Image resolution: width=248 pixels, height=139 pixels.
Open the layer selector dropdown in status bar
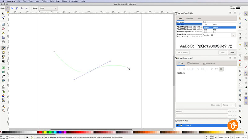click(39, 137)
